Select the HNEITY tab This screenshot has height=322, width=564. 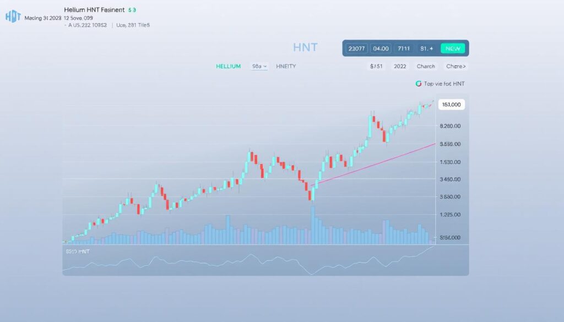[x=286, y=66]
